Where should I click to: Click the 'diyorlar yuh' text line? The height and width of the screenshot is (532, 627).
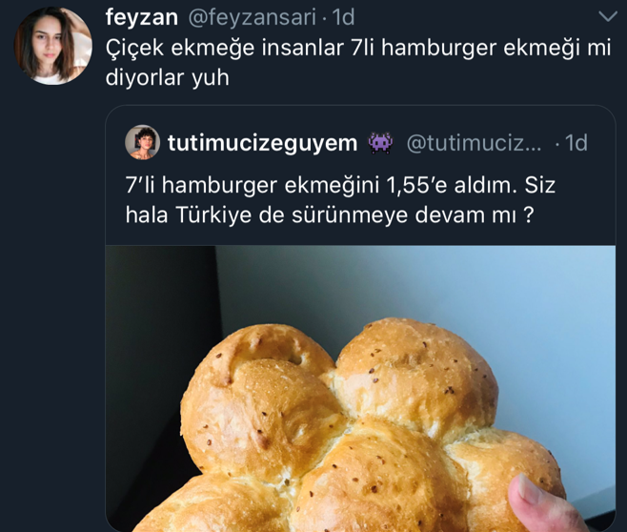(x=168, y=77)
